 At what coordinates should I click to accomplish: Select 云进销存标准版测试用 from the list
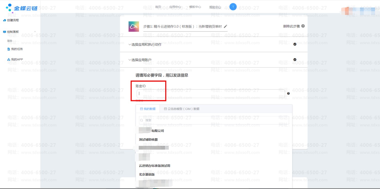(154, 166)
